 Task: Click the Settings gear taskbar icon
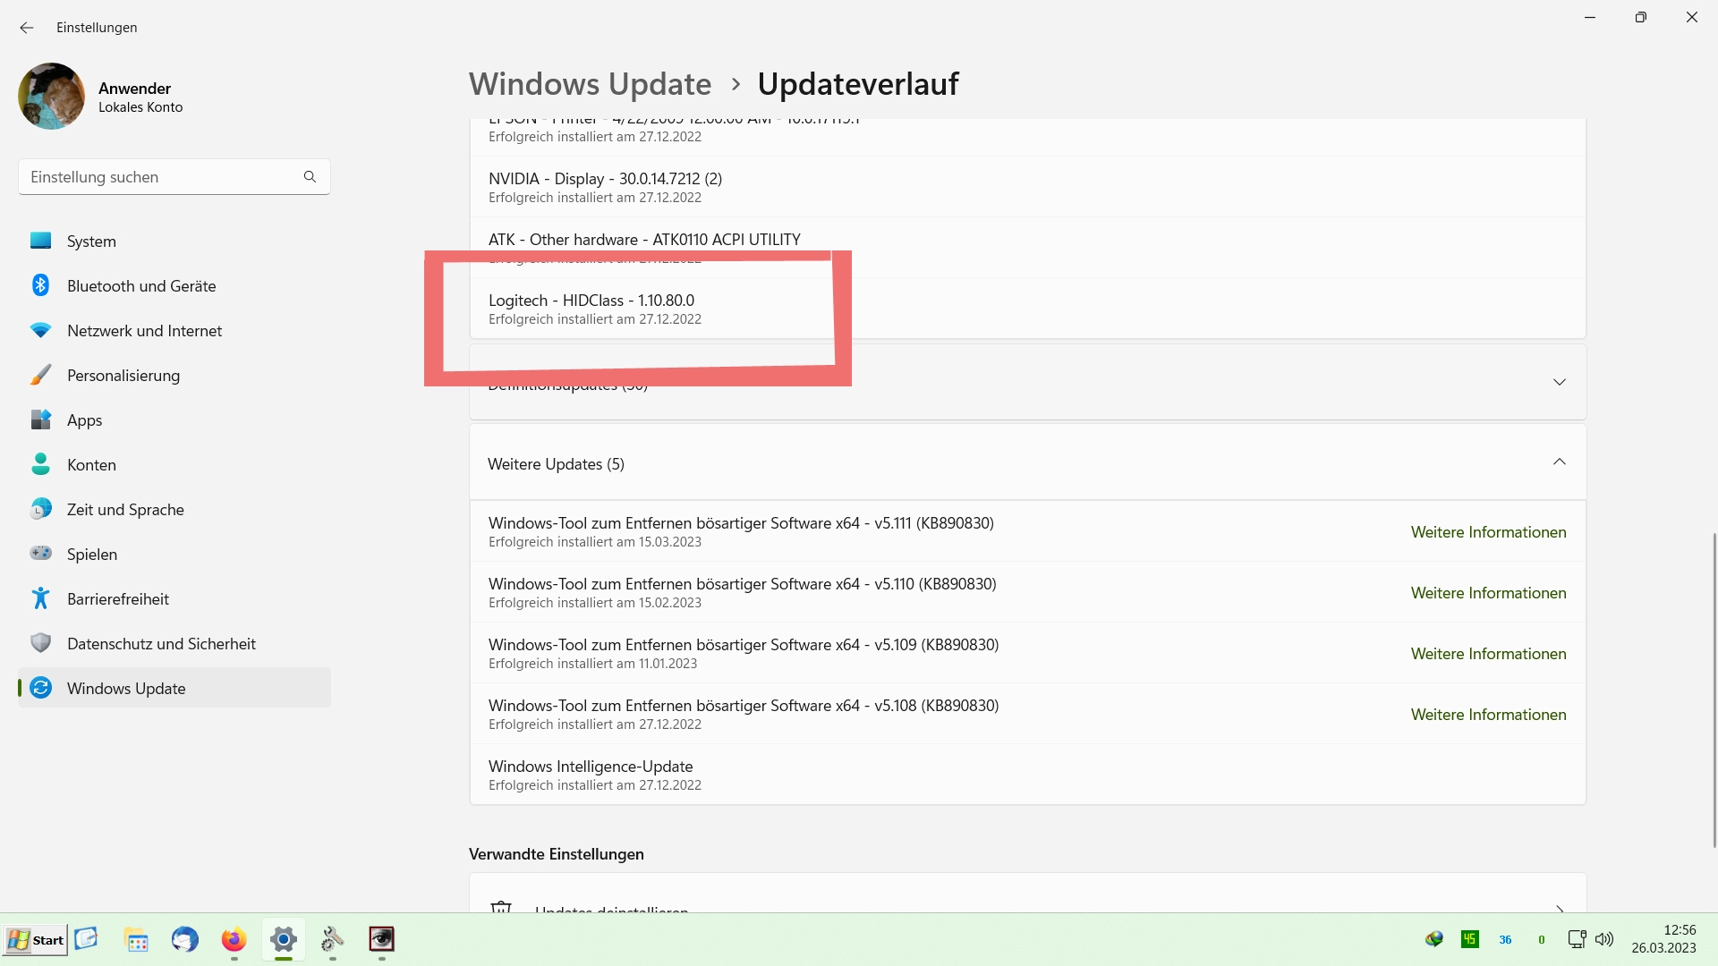point(284,939)
